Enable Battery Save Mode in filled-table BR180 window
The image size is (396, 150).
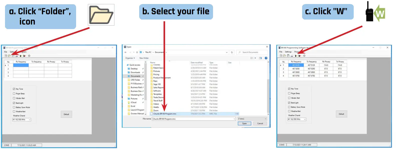289,107
